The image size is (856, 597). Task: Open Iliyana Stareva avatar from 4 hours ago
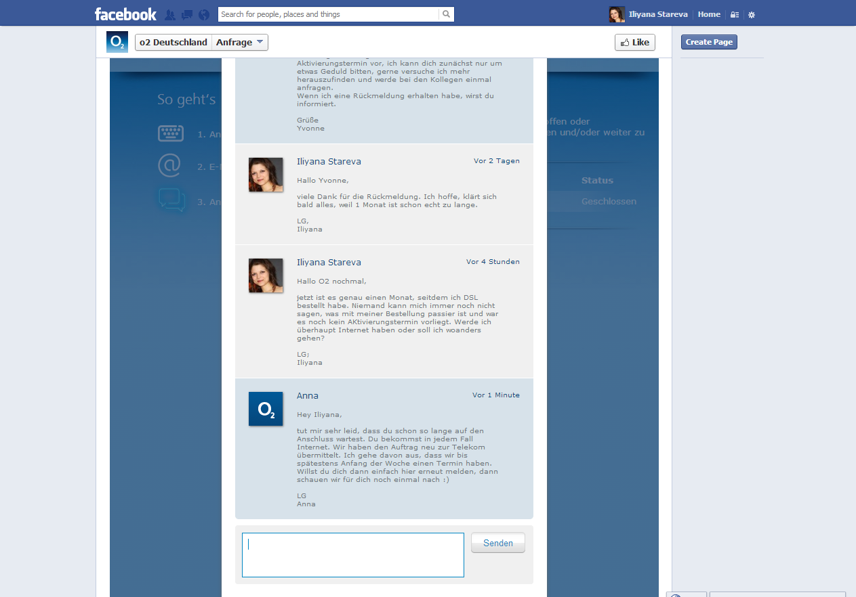(266, 275)
